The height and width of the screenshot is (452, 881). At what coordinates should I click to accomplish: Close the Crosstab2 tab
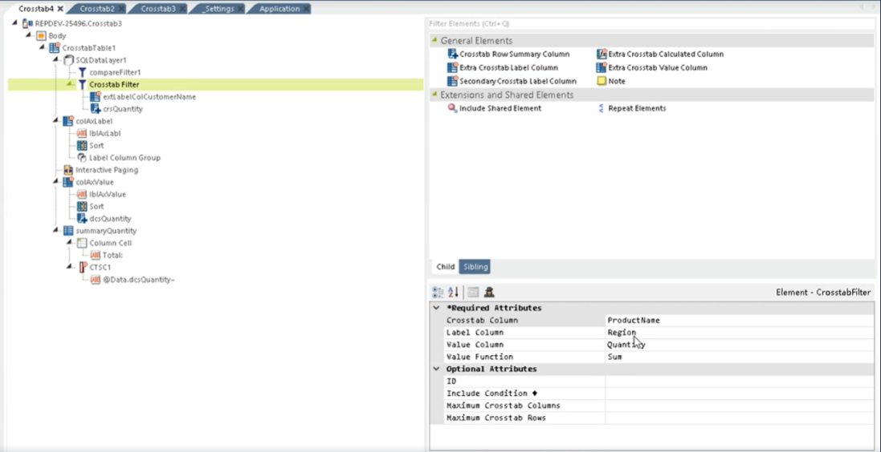(121, 9)
